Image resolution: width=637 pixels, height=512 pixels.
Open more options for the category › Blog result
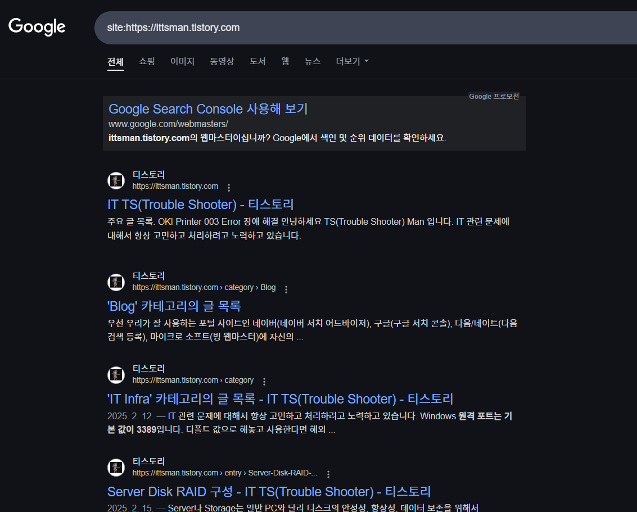286,289
